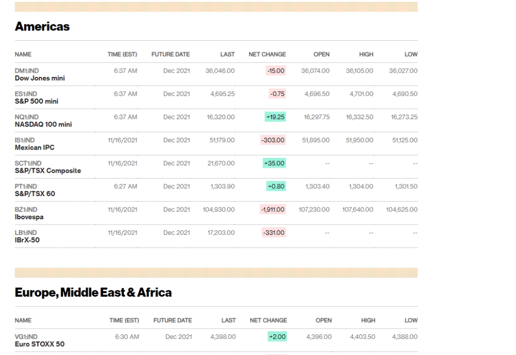This screenshot has height=355, width=516.
Task: Click the FUTURE DATE header in Europe table
Action: 173,320
